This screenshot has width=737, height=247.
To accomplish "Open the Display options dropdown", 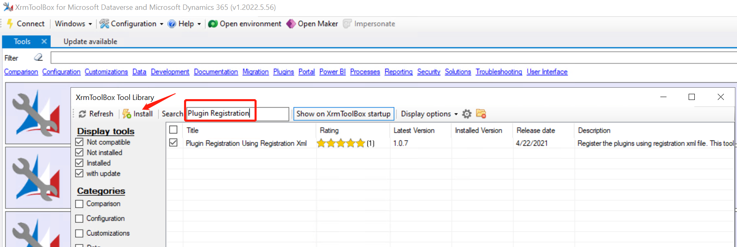I will click(x=429, y=114).
